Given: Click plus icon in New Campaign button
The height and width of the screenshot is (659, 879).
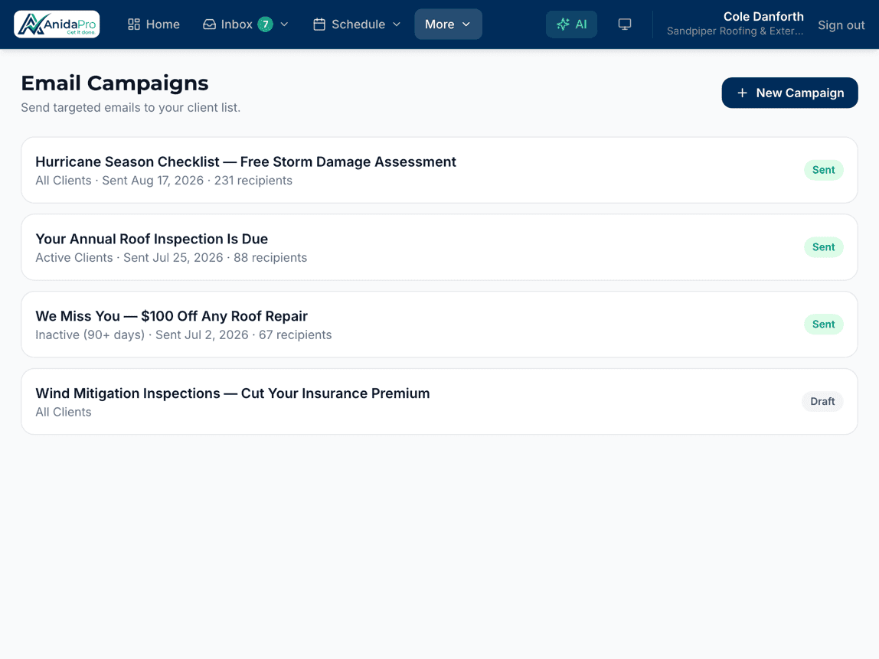Looking at the screenshot, I should [x=742, y=93].
